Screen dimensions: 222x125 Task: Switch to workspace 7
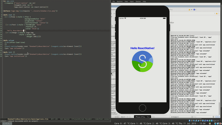point(11,124)
